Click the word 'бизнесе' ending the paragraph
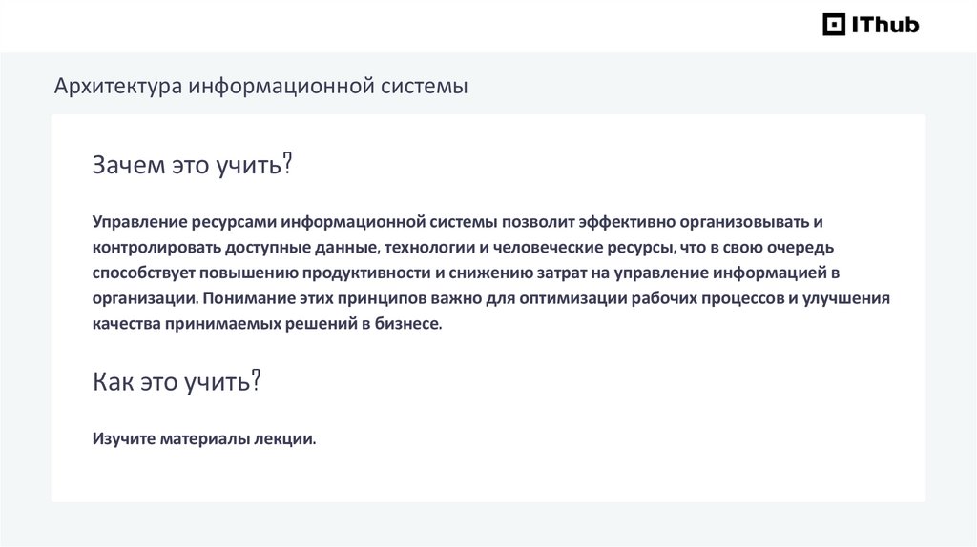This screenshot has width=977, height=547. (411, 324)
